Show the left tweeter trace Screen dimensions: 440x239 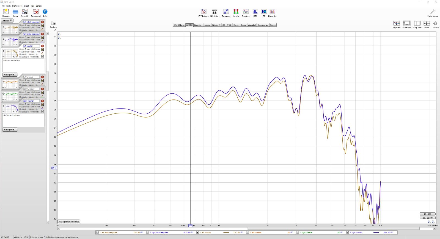point(248,232)
